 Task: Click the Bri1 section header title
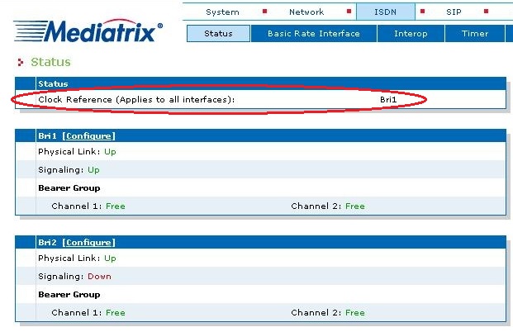[47, 136]
